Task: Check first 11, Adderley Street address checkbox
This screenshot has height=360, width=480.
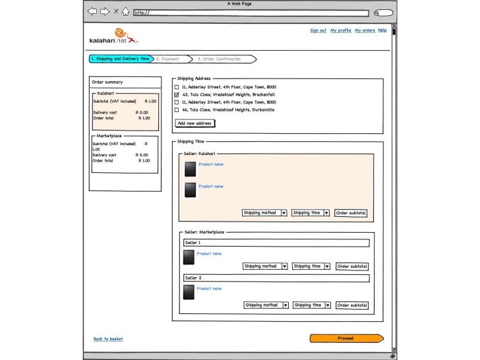Action: 177,87
